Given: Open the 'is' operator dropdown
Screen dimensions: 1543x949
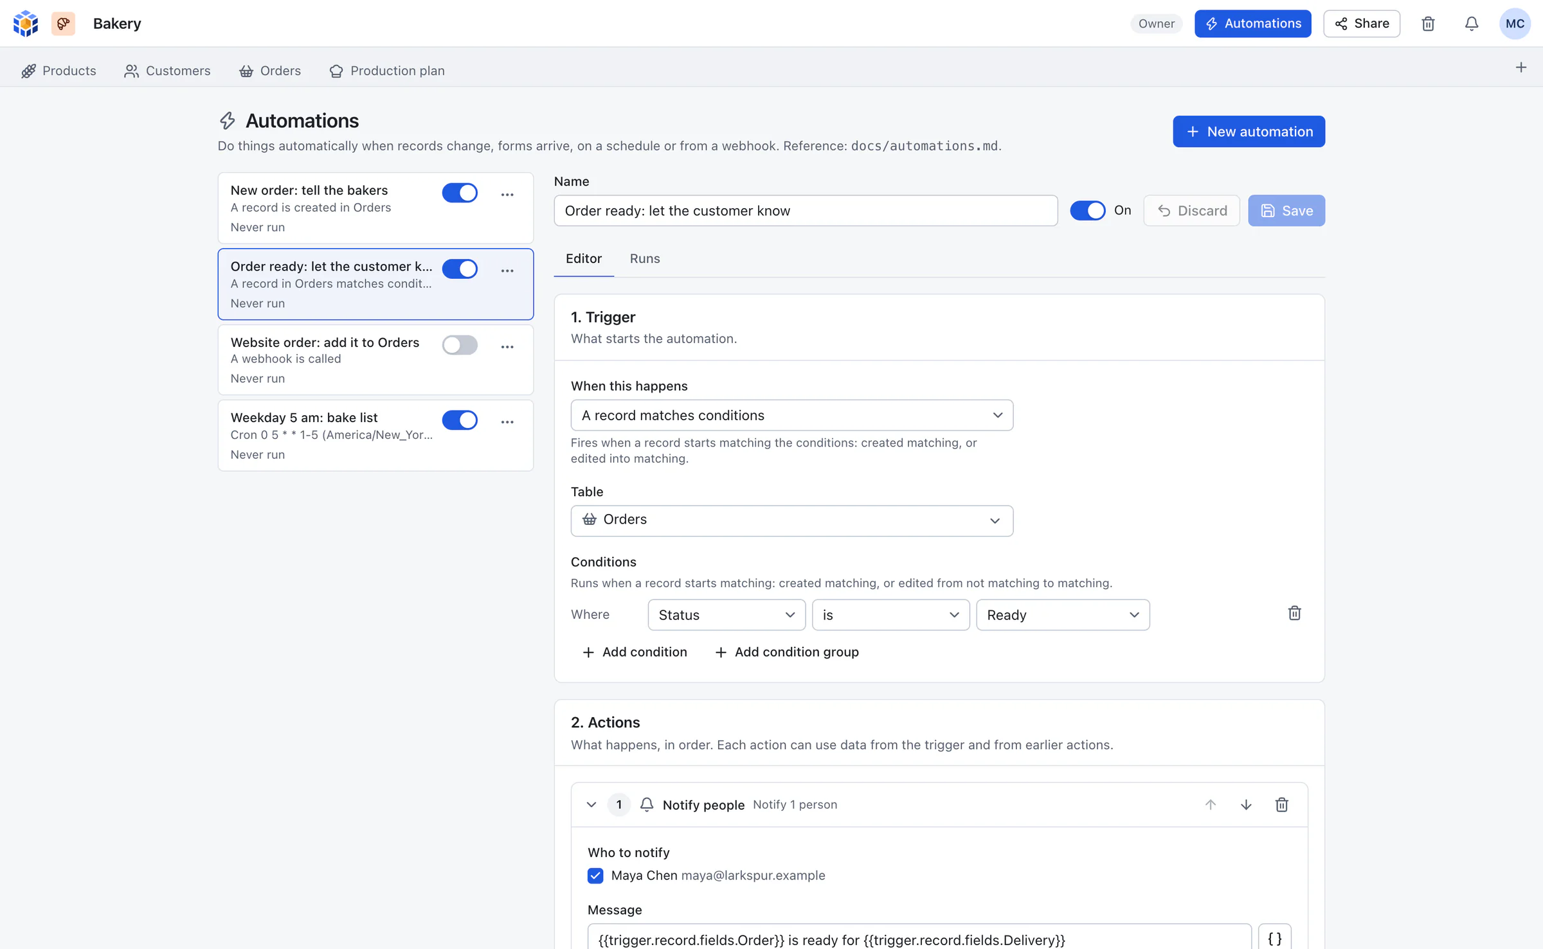Looking at the screenshot, I should pos(890,615).
